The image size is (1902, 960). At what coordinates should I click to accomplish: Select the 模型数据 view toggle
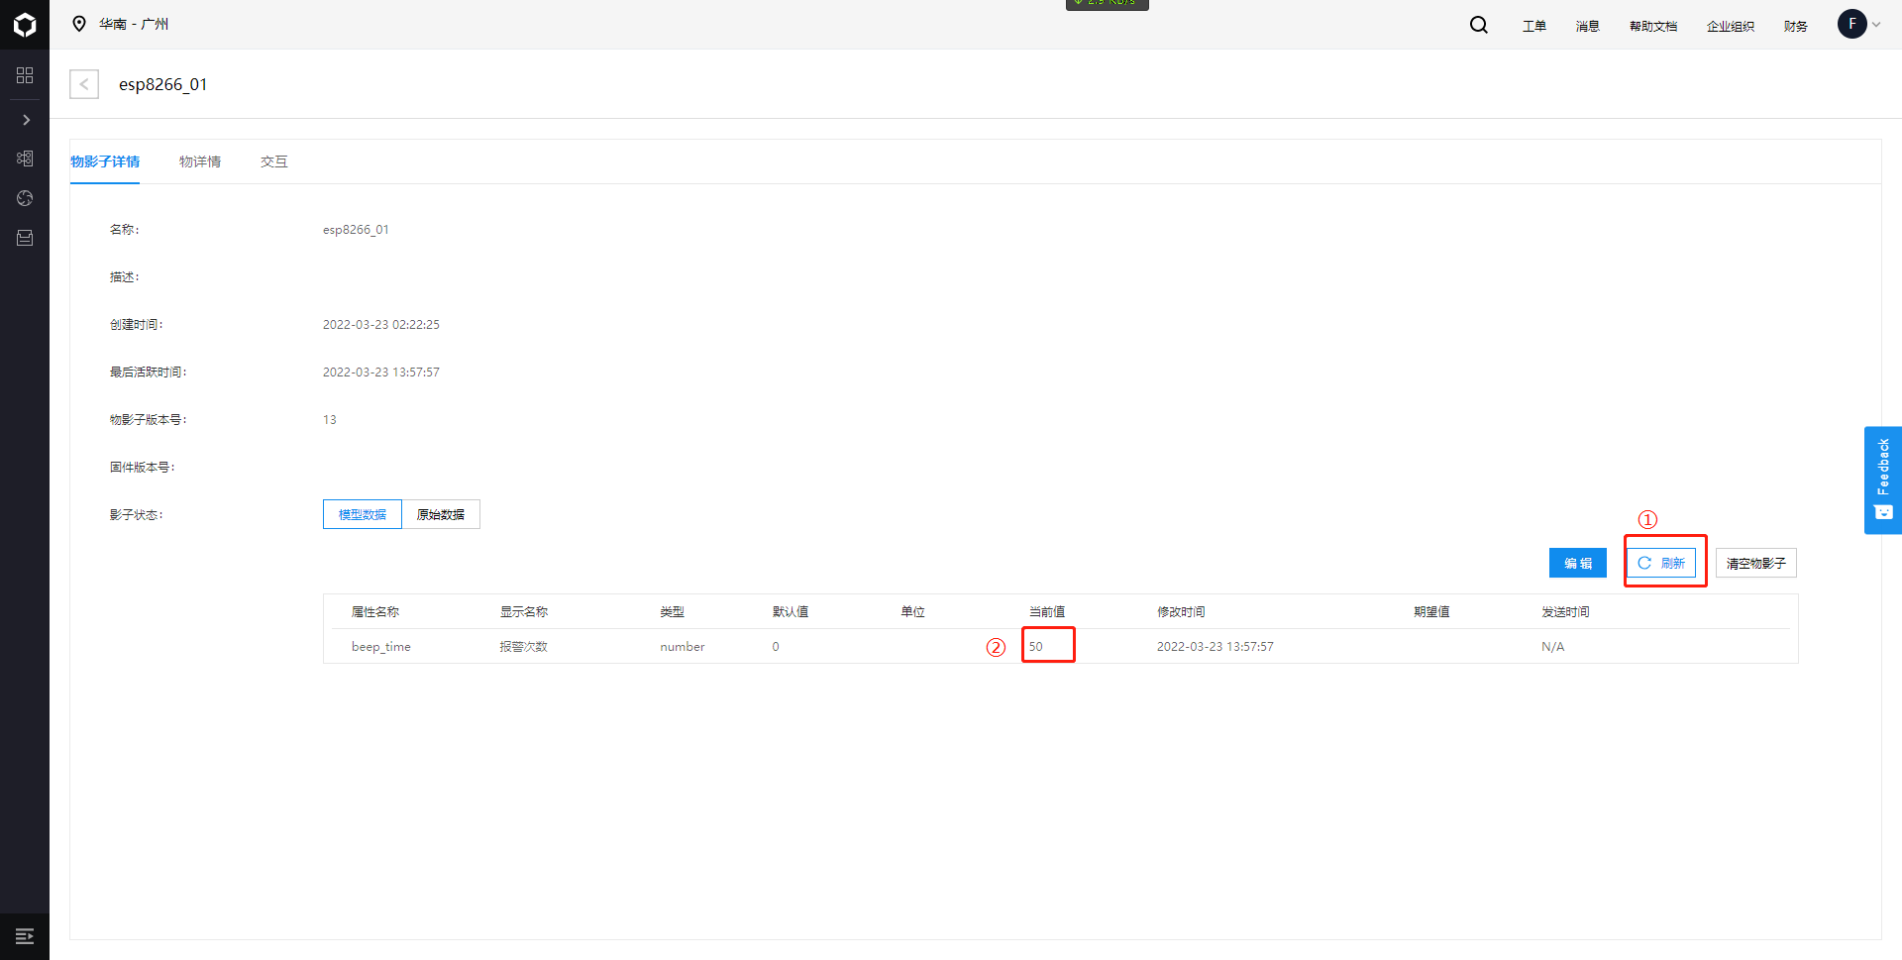[x=363, y=514]
